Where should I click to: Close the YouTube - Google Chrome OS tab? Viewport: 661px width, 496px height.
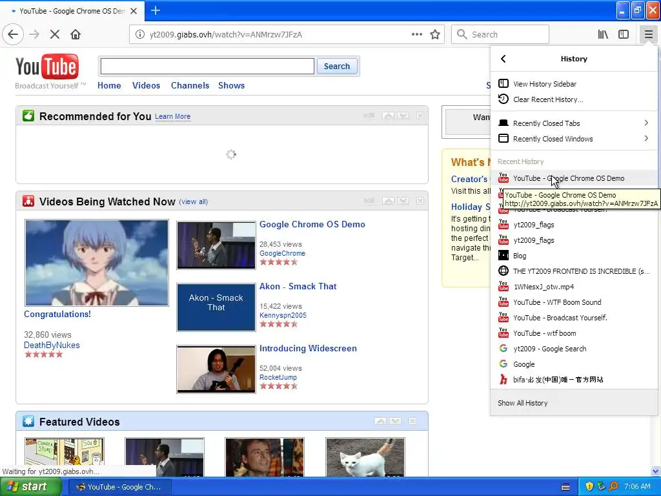(134, 11)
